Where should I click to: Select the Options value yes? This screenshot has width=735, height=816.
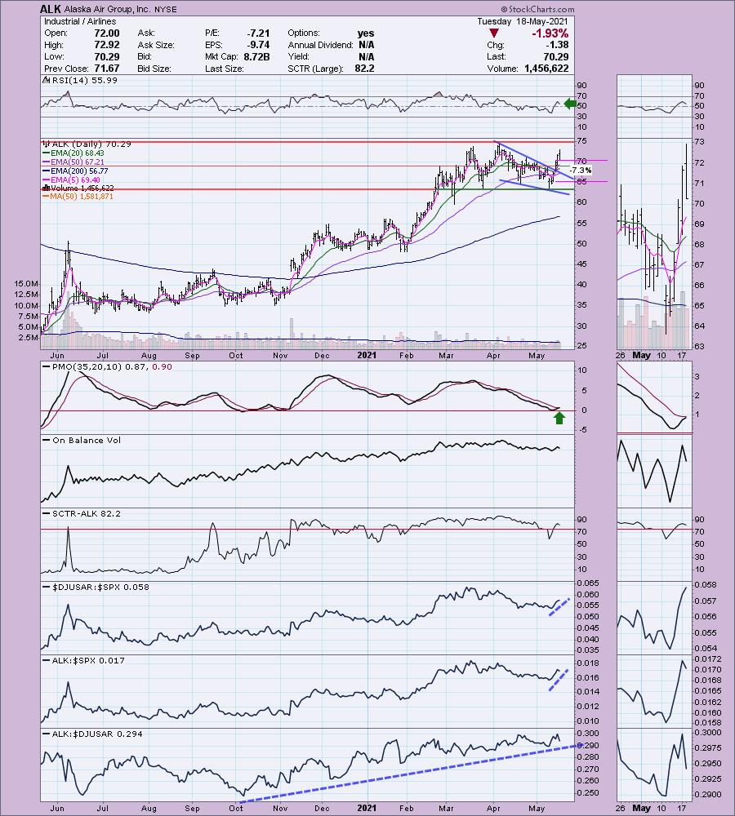(x=366, y=33)
